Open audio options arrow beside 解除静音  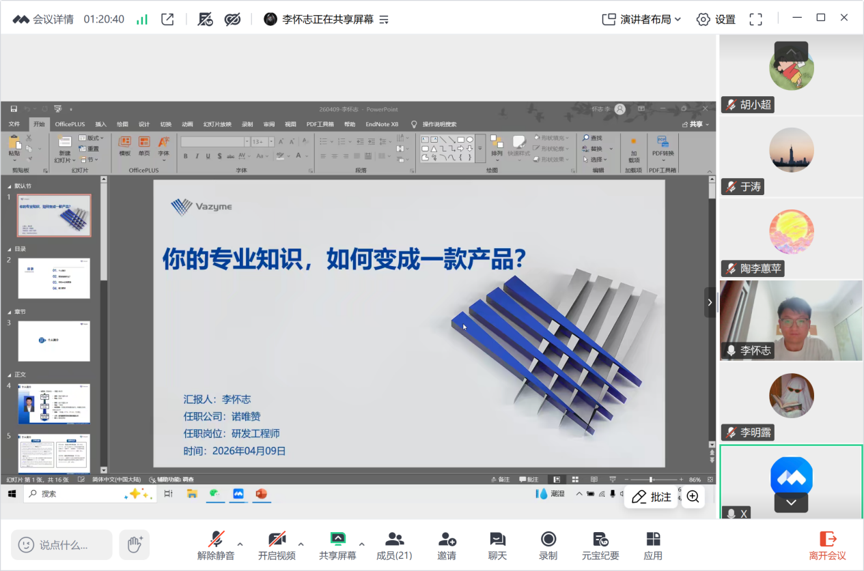[240, 544]
